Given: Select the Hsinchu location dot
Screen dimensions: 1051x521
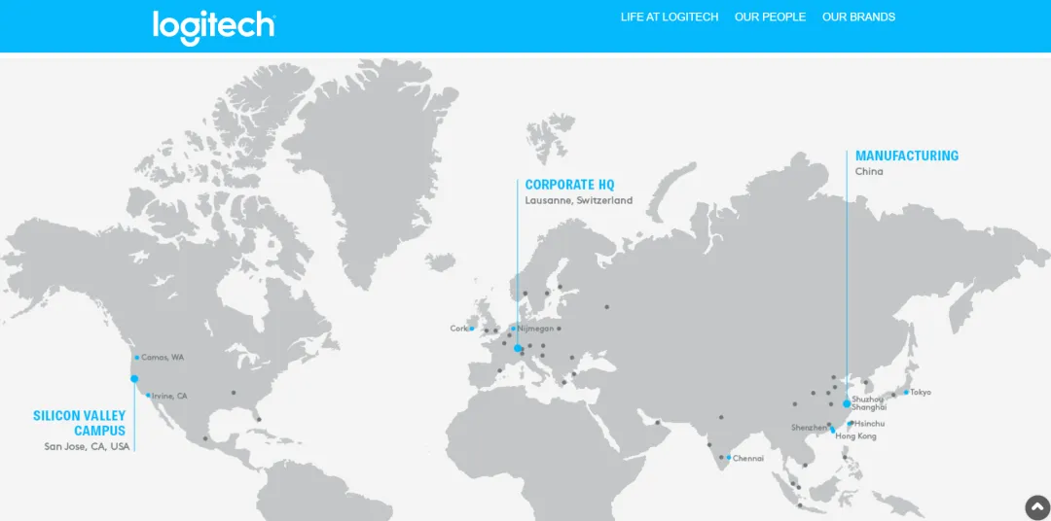Looking at the screenshot, I should coord(851,423).
